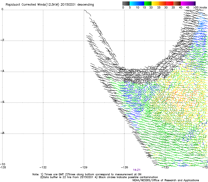Screen dimensions: 208x182
Task: Click the yellow 20-25 knots legend swatch
Action: (155, 3)
